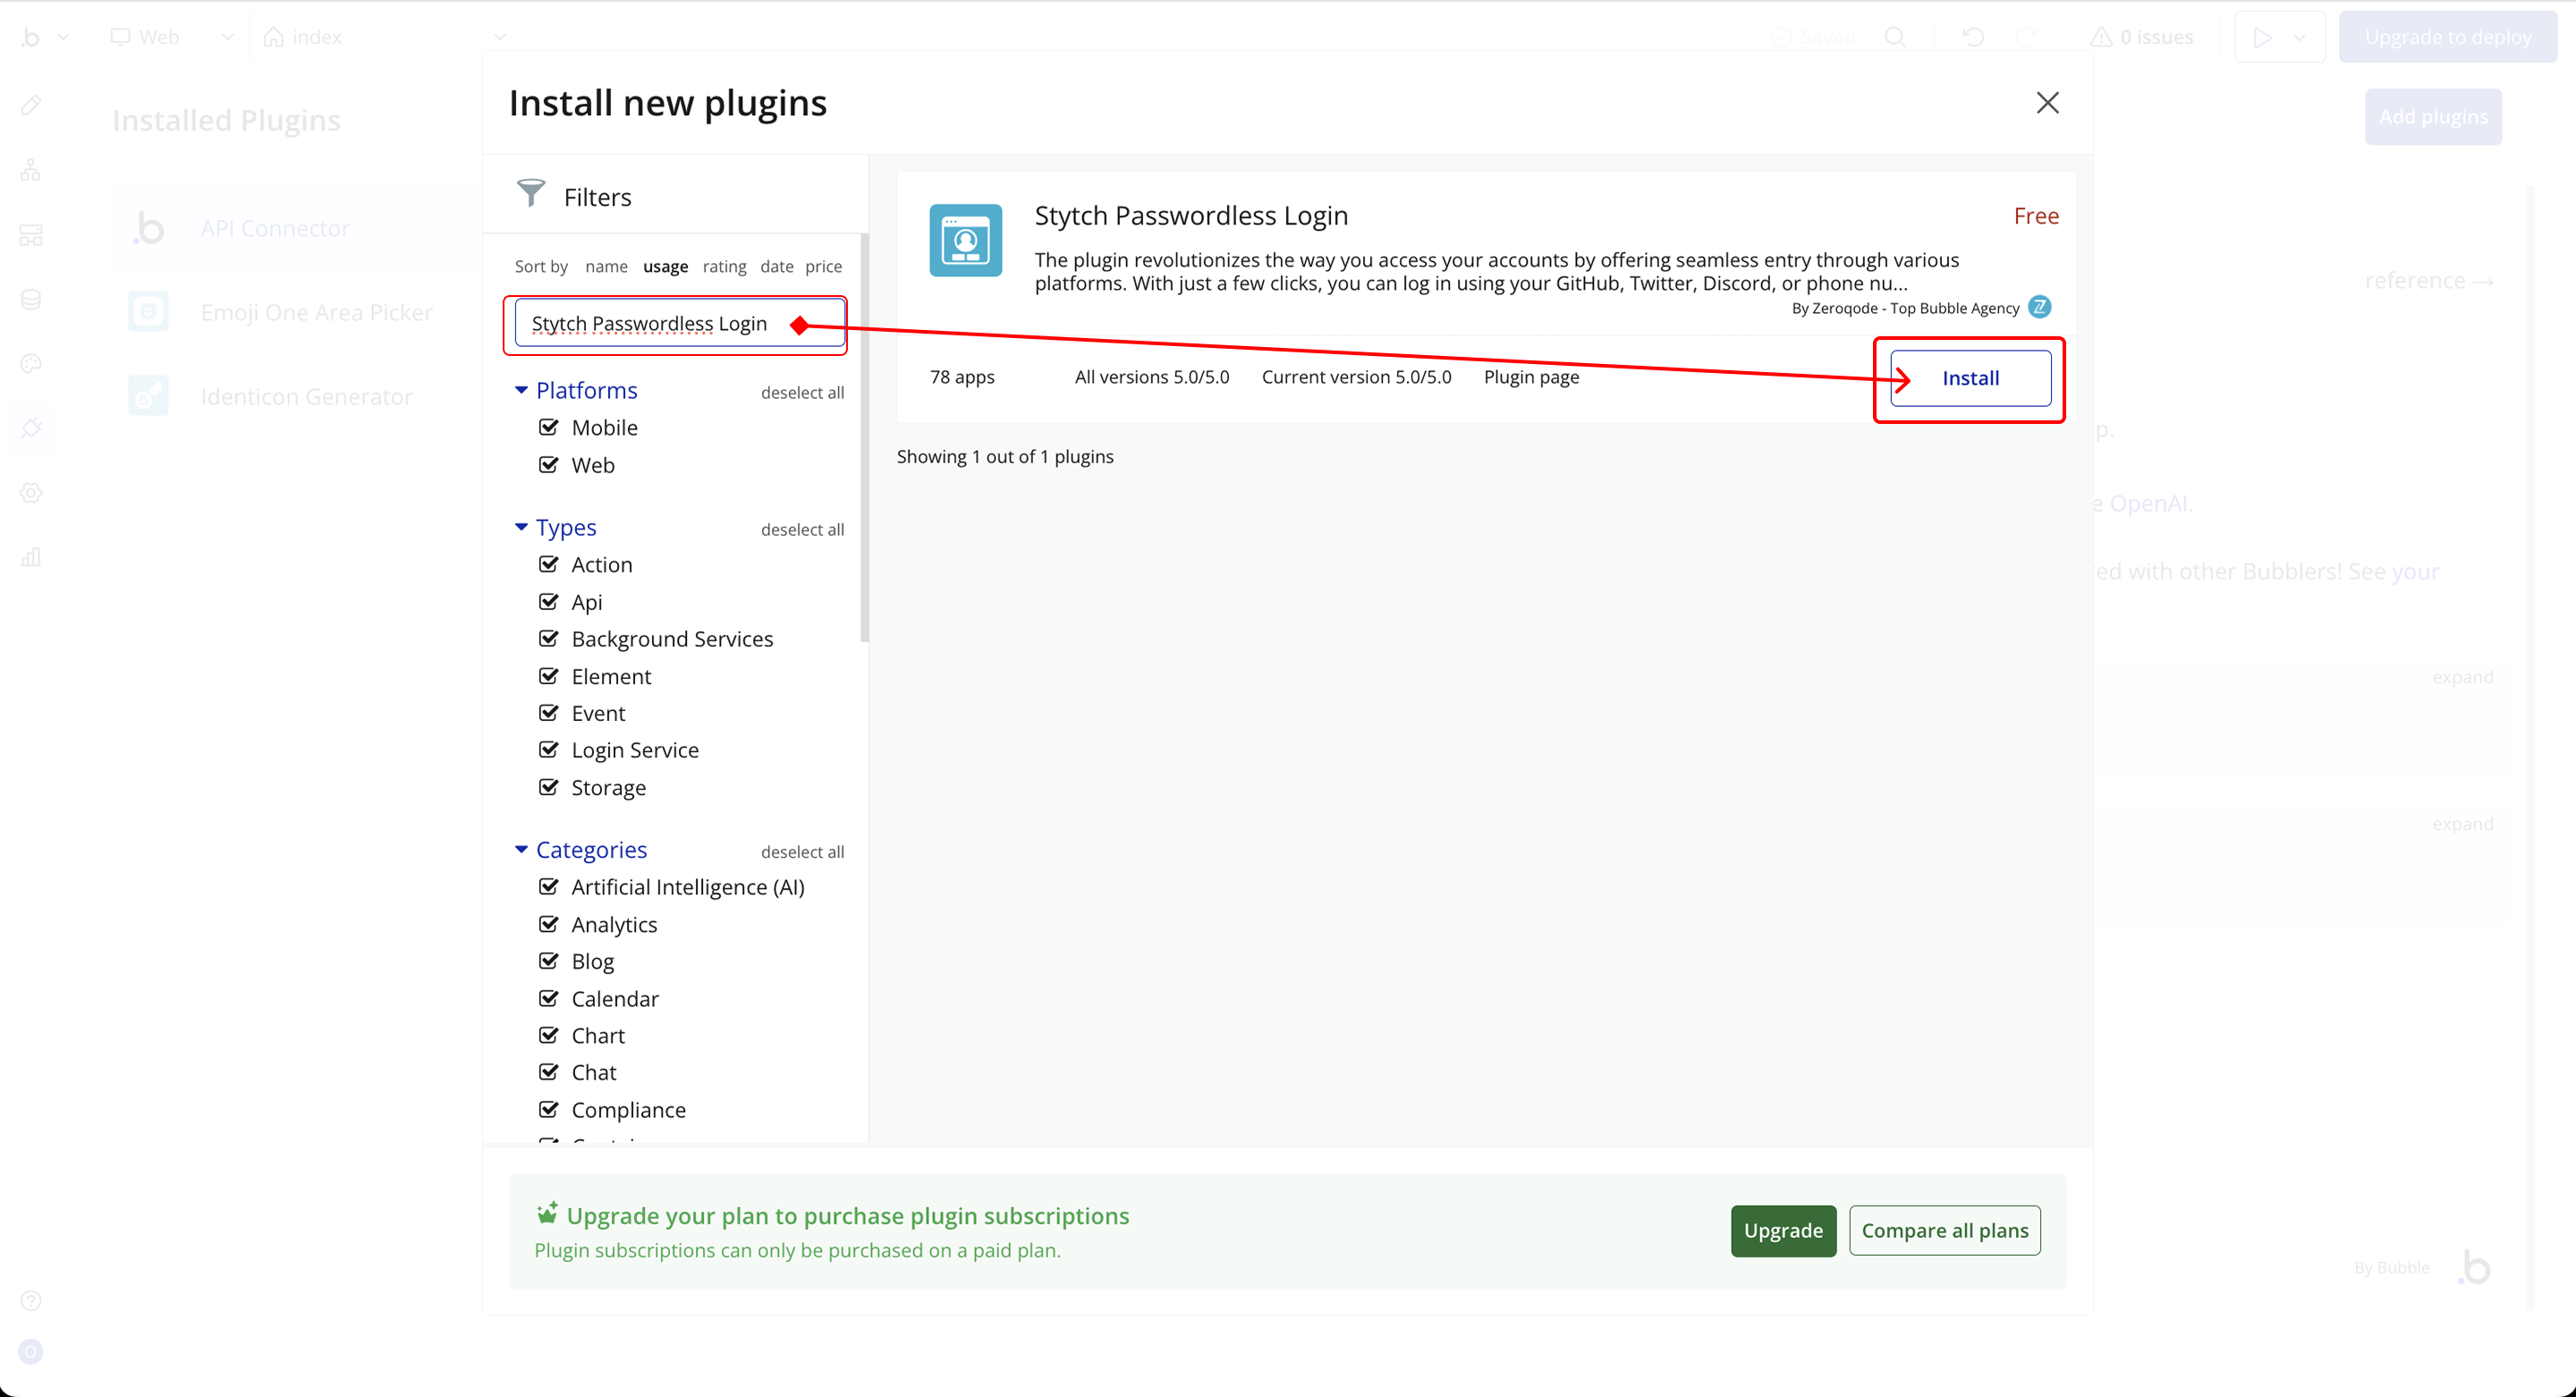Collapse the Categories filter section
The width and height of the screenshot is (2576, 1397).
pos(521,849)
